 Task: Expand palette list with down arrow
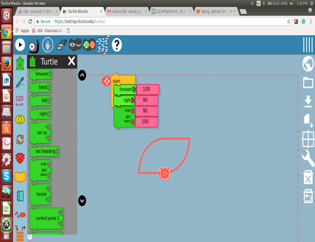click(82, 201)
